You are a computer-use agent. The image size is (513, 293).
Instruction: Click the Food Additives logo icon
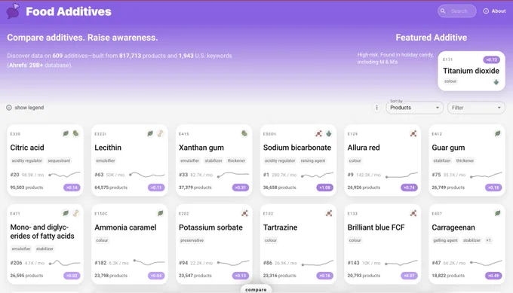(13, 11)
